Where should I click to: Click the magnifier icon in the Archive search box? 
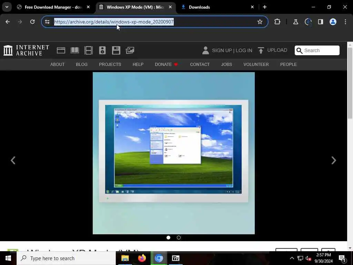click(x=300, y=50)
